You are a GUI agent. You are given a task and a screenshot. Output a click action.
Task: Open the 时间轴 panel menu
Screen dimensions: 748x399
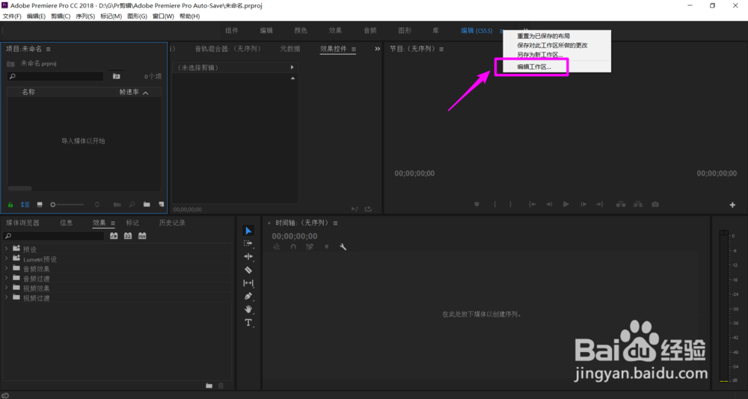coord(335,223)
